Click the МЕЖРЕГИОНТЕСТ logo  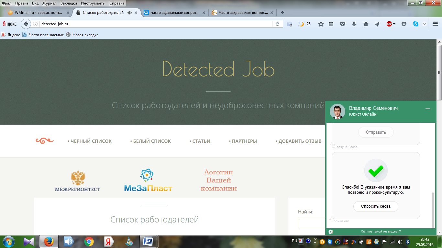pyautogui.click(x=78, y=181)
